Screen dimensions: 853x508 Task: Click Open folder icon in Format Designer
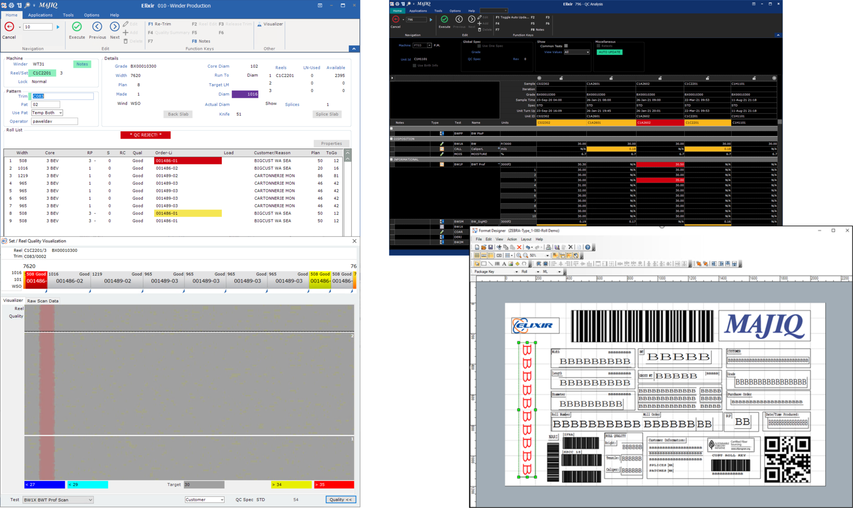coord(484,247)
